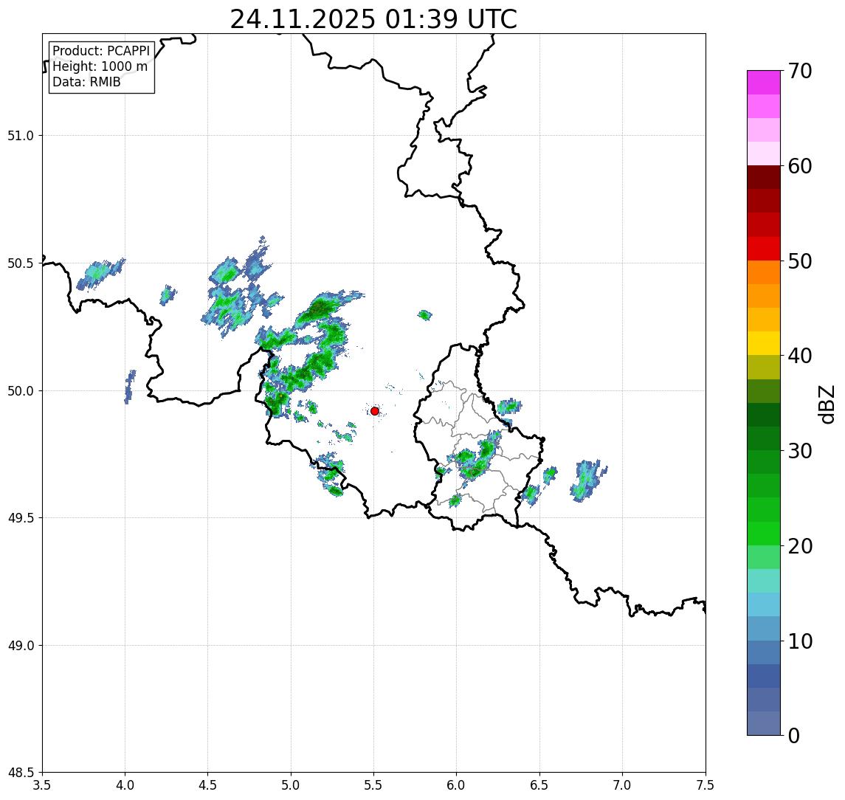Click the orange swatch just below 50 dBZ

pyautogui.click(x=764, y=272)
